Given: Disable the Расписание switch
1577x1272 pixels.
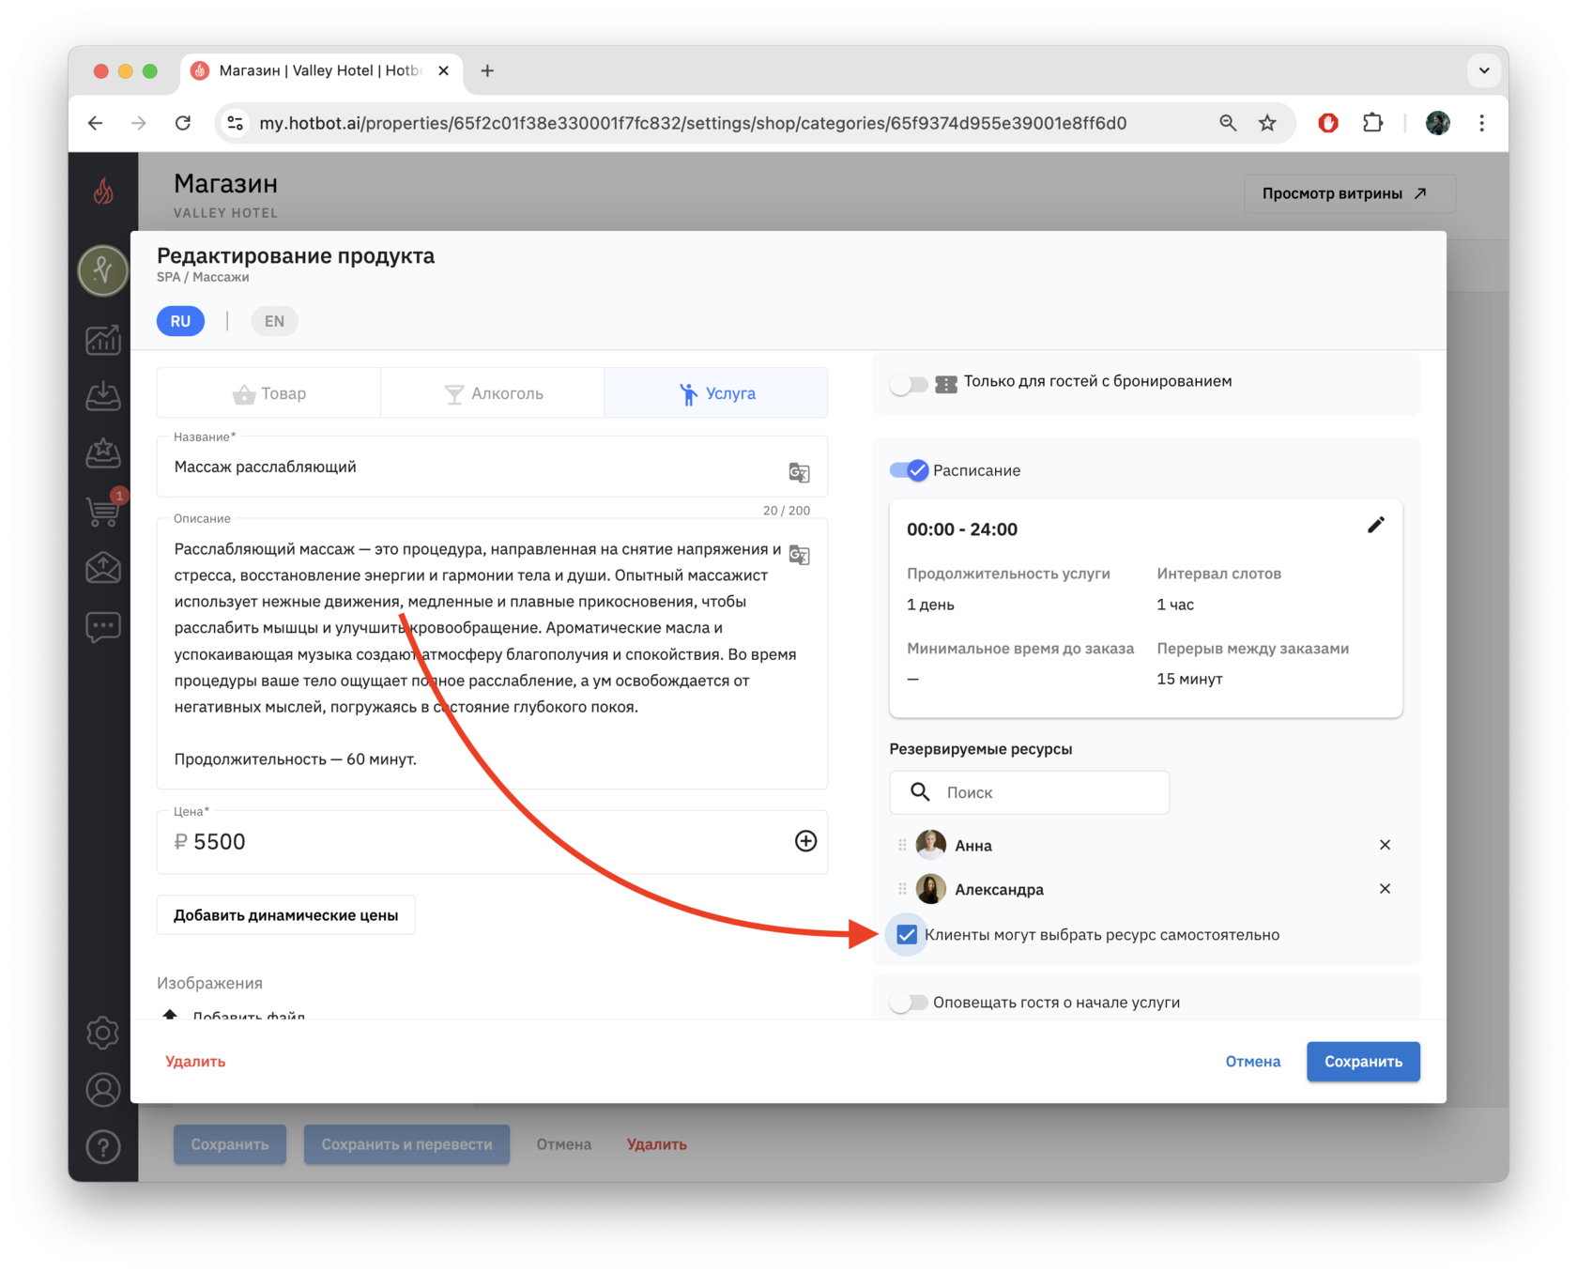Looking at the screenshot, I should (x=909, y=470).
